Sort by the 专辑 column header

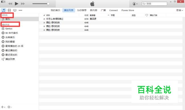click(113, 15)
